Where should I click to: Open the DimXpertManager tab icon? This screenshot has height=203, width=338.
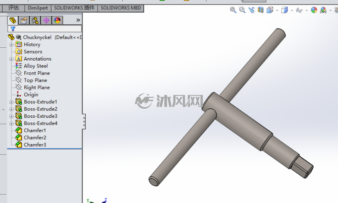(x=46, y=21)
